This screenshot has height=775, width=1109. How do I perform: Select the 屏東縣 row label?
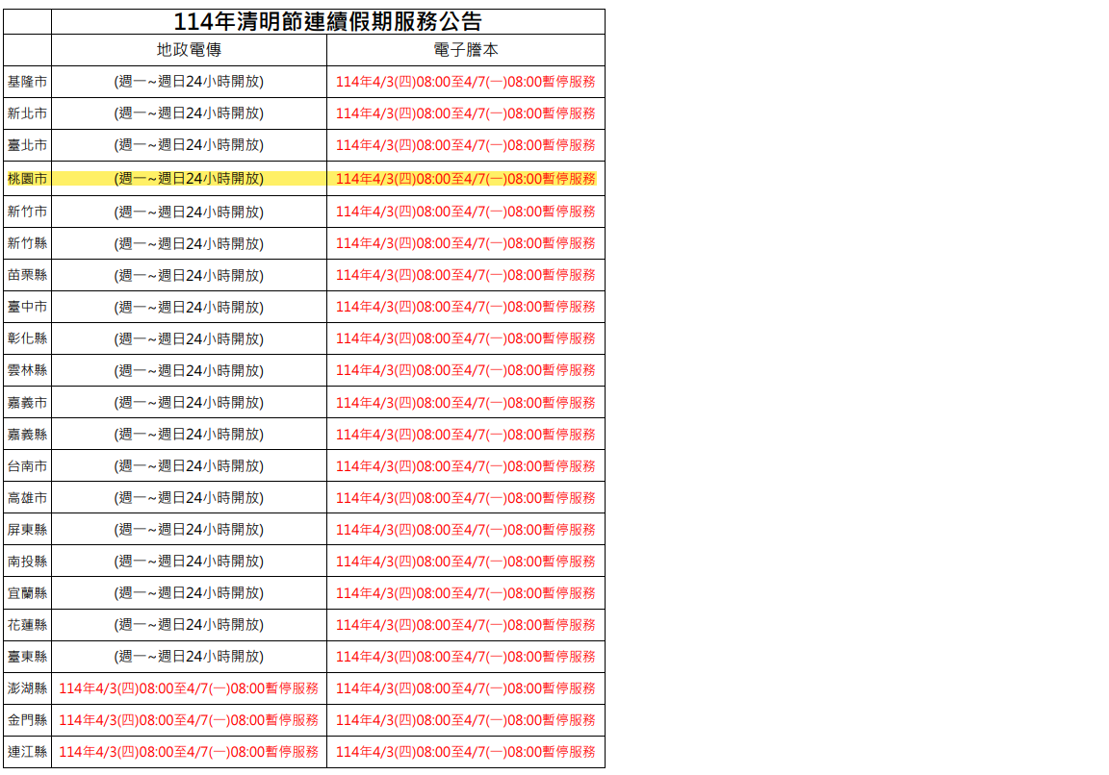28,530
